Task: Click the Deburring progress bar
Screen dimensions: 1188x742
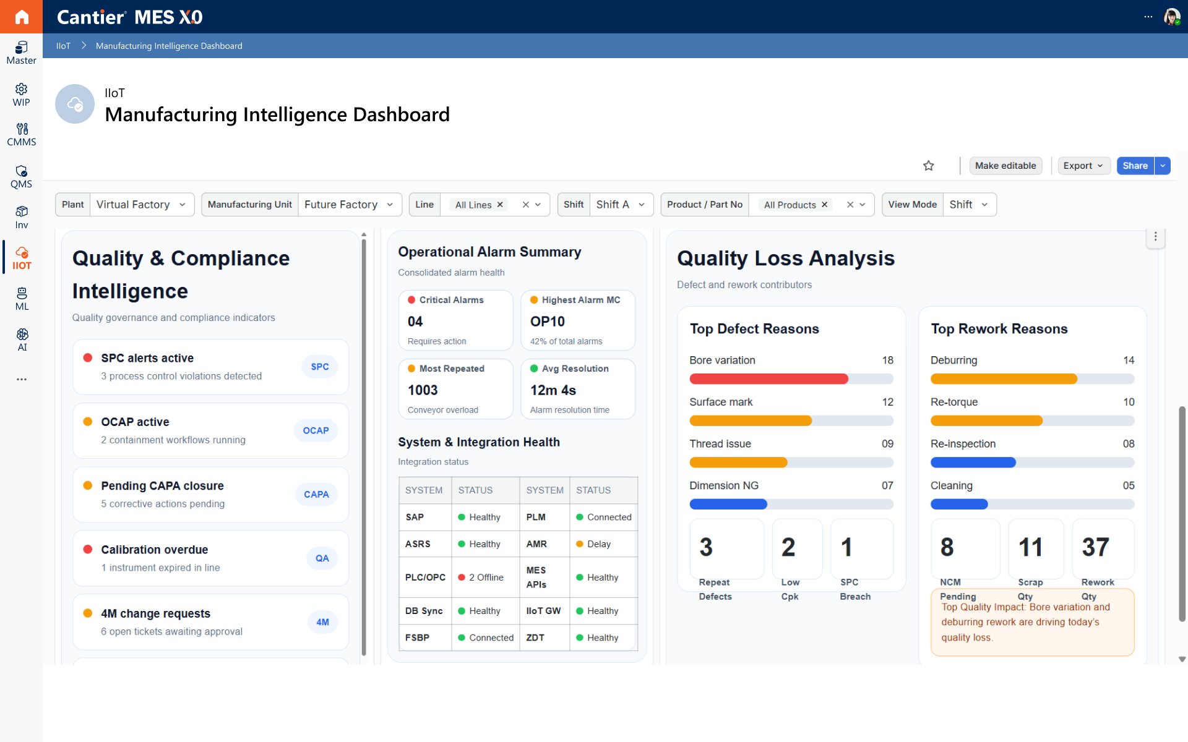Action: click(1032, 379)
